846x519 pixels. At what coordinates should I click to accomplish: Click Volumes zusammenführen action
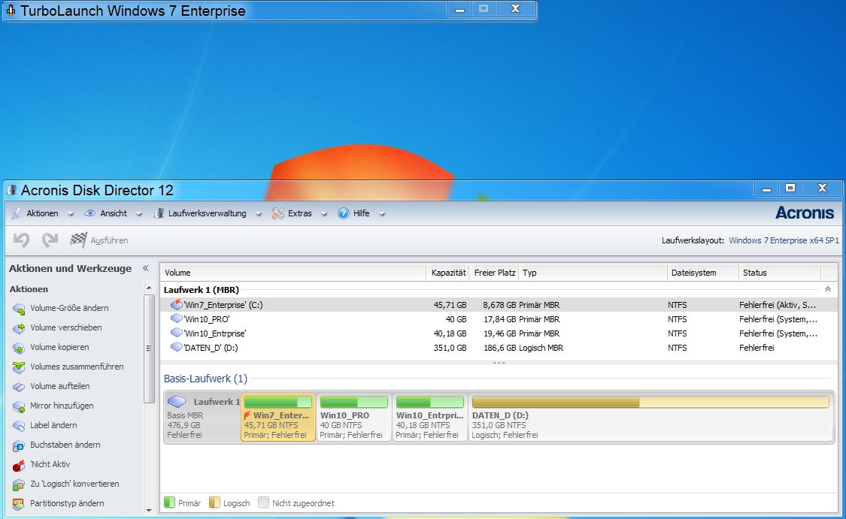point(77,367)
